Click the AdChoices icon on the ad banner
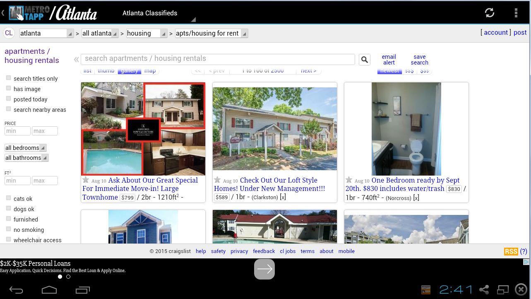The image size is (531, 299). point(526,262)
